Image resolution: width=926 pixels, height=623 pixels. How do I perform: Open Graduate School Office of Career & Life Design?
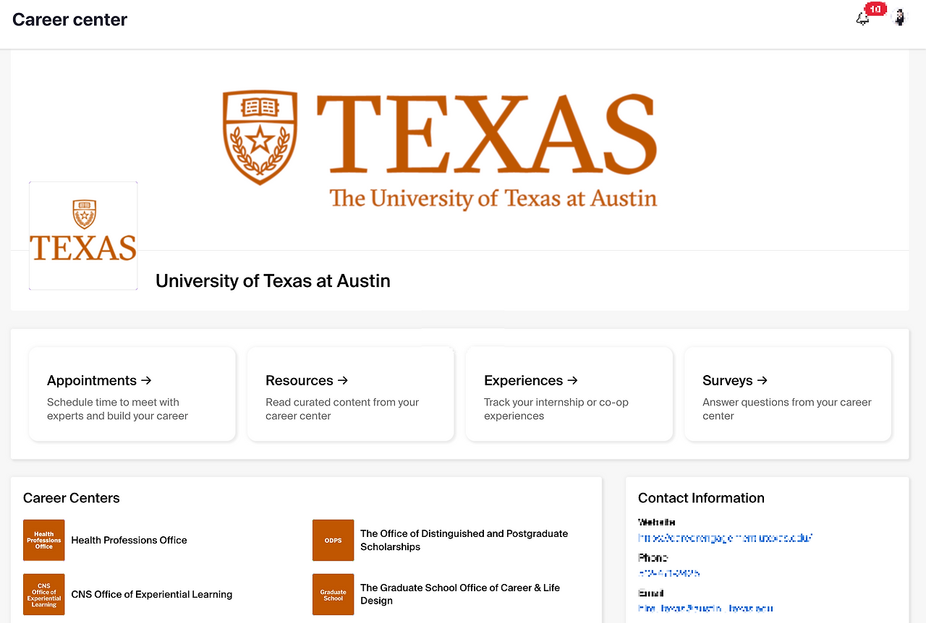[x=460, y=594]
